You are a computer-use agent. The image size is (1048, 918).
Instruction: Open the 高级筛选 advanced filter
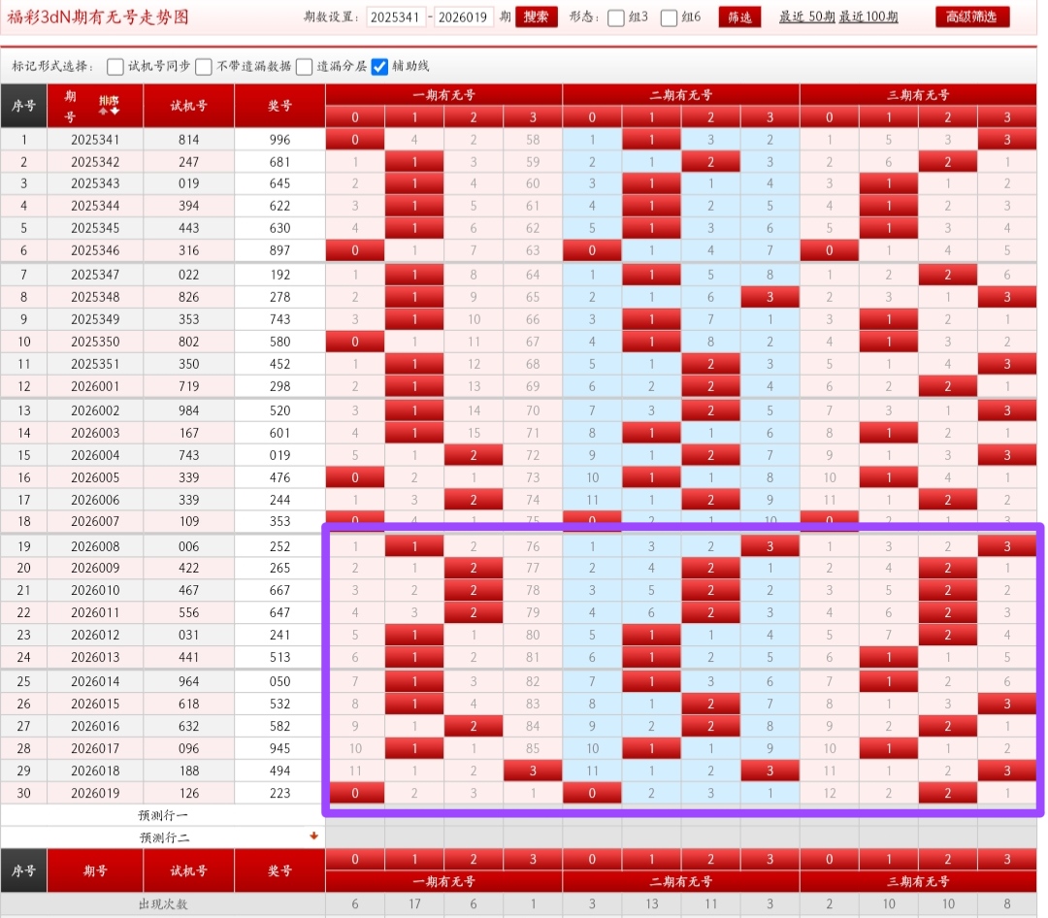tap(971, 17)
